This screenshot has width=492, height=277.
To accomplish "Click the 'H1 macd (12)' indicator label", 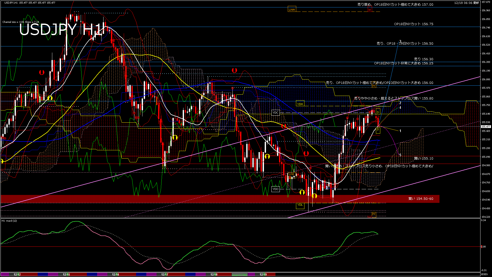I will (9, 221).
